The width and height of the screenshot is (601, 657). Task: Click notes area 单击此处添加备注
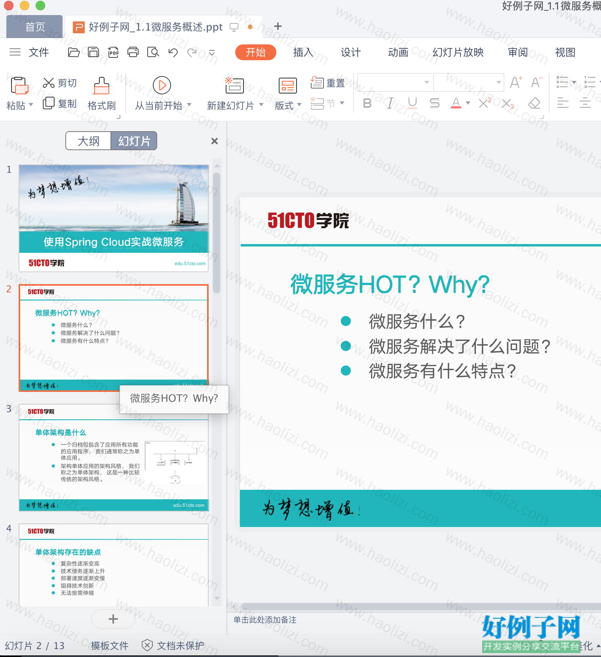click(x=265, y=620)
